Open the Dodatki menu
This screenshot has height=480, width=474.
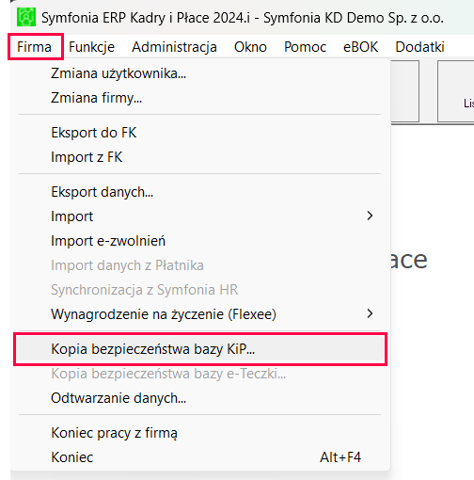[x=419, y=47]
